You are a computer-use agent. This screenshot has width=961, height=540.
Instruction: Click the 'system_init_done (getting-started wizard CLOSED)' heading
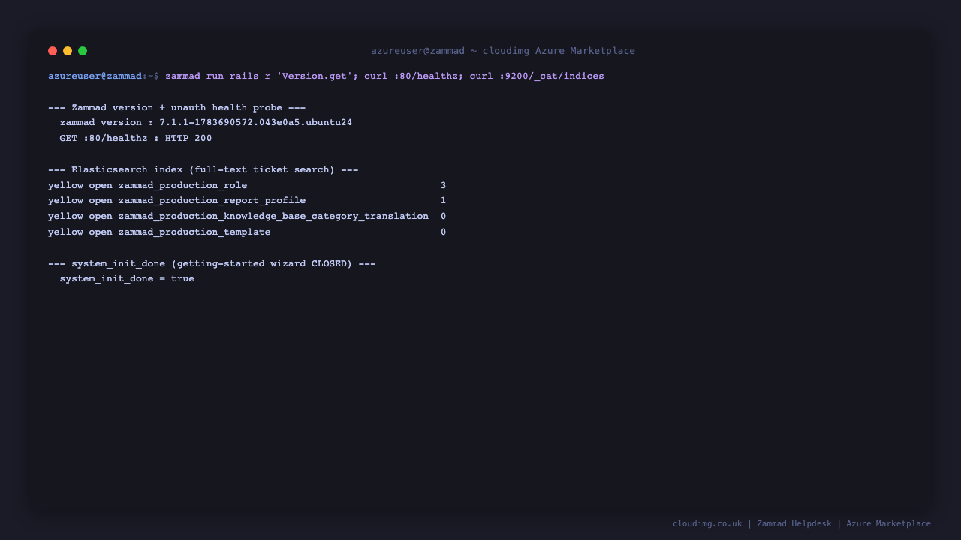(x=212, y=263)
